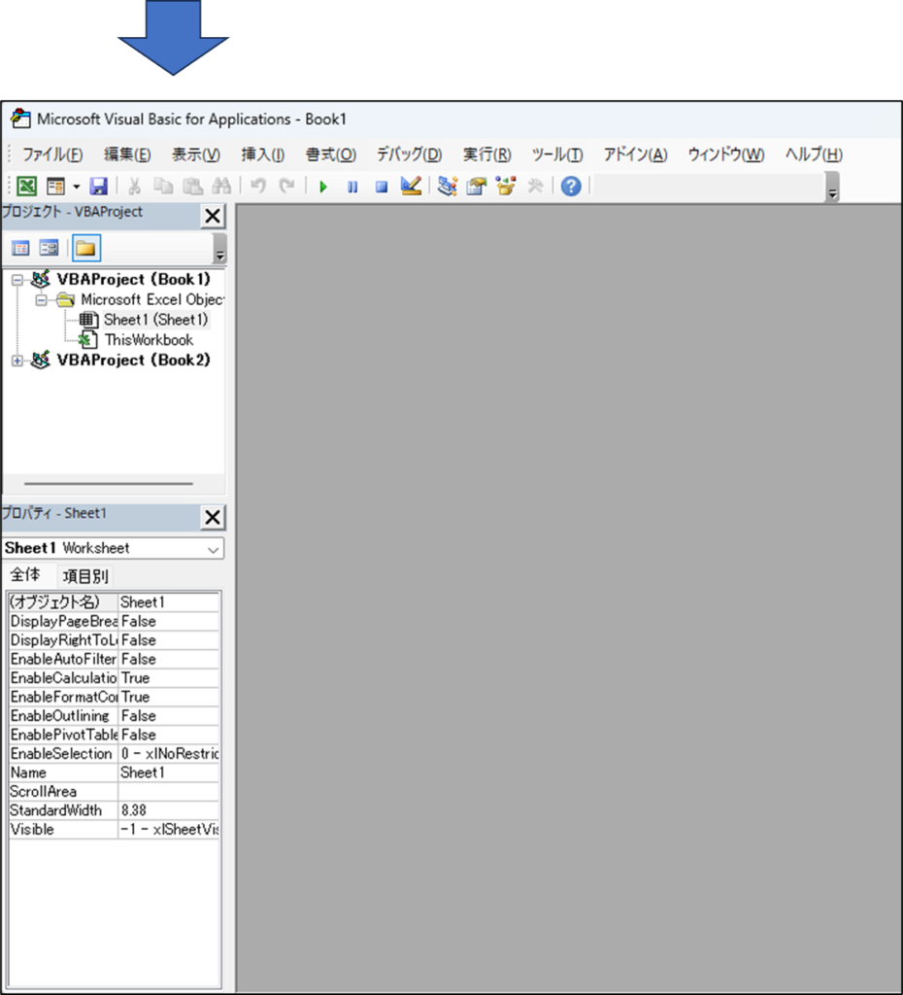Click the empty ScrollArea value field

click(169, 791)
